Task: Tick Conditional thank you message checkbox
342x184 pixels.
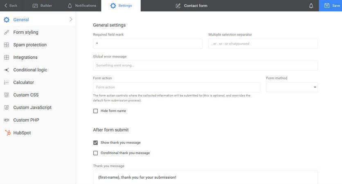Action: [x=96, y=153]
